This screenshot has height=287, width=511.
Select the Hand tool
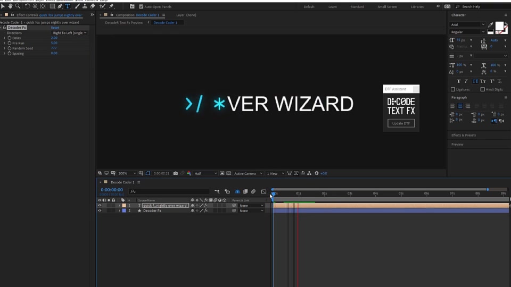pos(11,6)
